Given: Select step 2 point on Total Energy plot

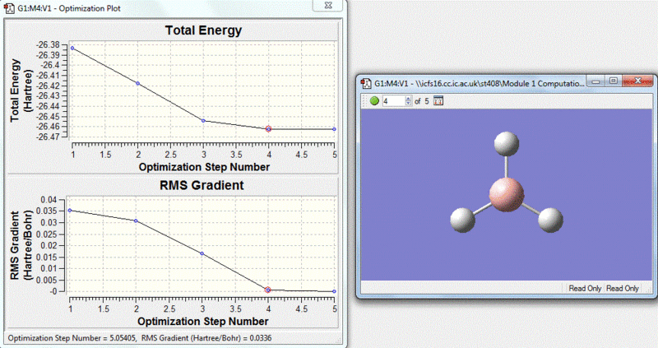Looking at the screenshot, I should 137,83.
